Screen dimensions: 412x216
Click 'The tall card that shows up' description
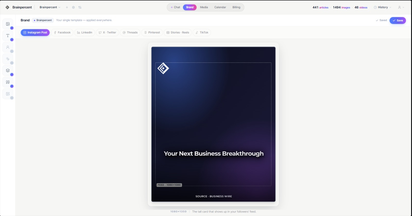[224, 212]
